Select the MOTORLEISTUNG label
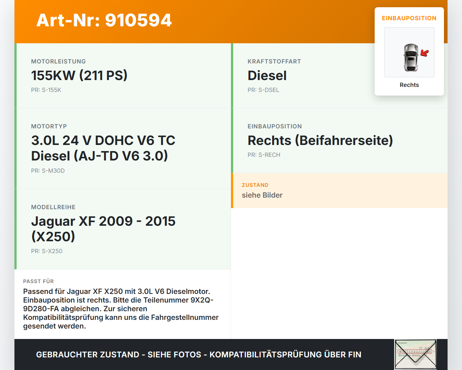 [x=58, y=61]
